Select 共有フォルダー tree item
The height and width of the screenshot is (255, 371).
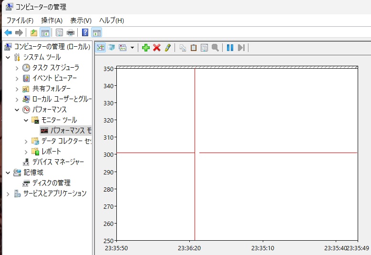pos(52,89)
